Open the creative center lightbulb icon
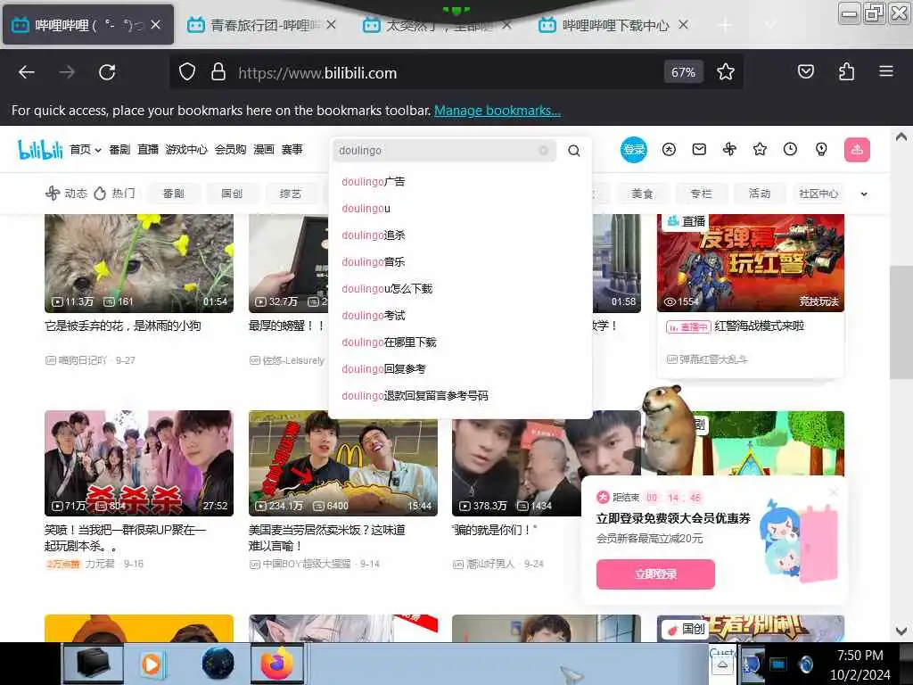This screenshot has height=685, width=913. 821,150
